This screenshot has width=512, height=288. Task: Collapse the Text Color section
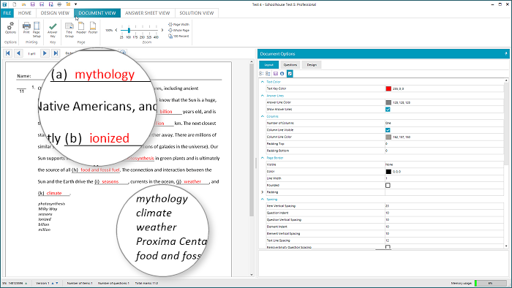click(263, 82)
